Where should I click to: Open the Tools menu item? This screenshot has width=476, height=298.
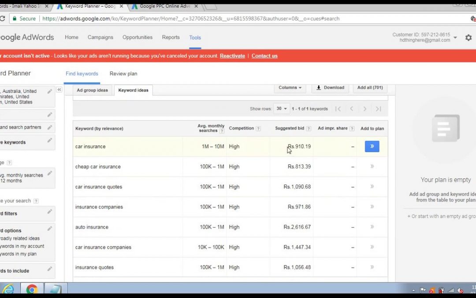pyautogui.click(x=195, y=38)
